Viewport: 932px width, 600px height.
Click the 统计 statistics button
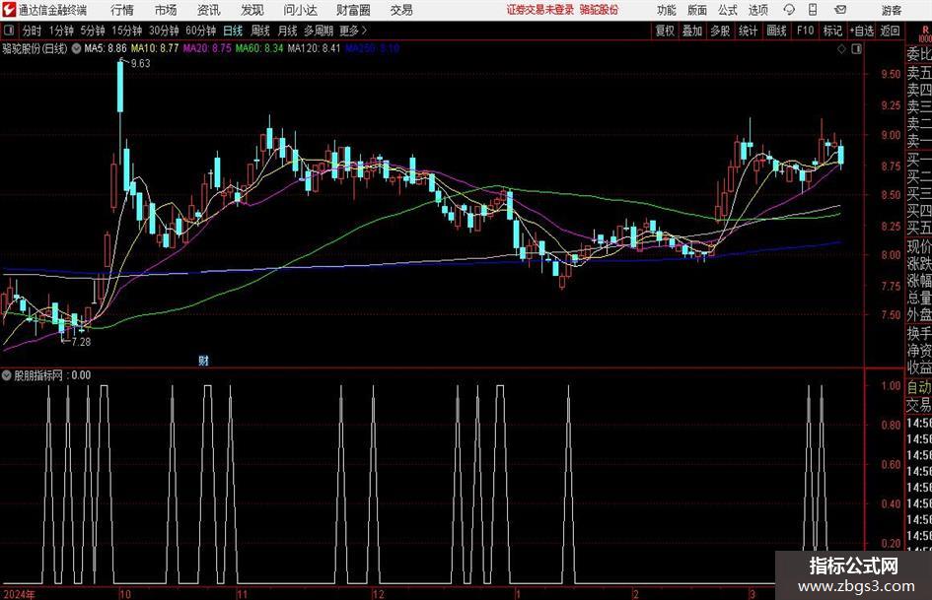pyautogui.click(x=749, y=31)
